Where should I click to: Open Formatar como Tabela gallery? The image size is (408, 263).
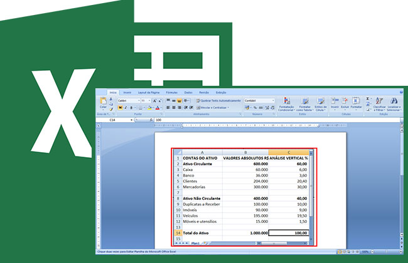point(304,104)
